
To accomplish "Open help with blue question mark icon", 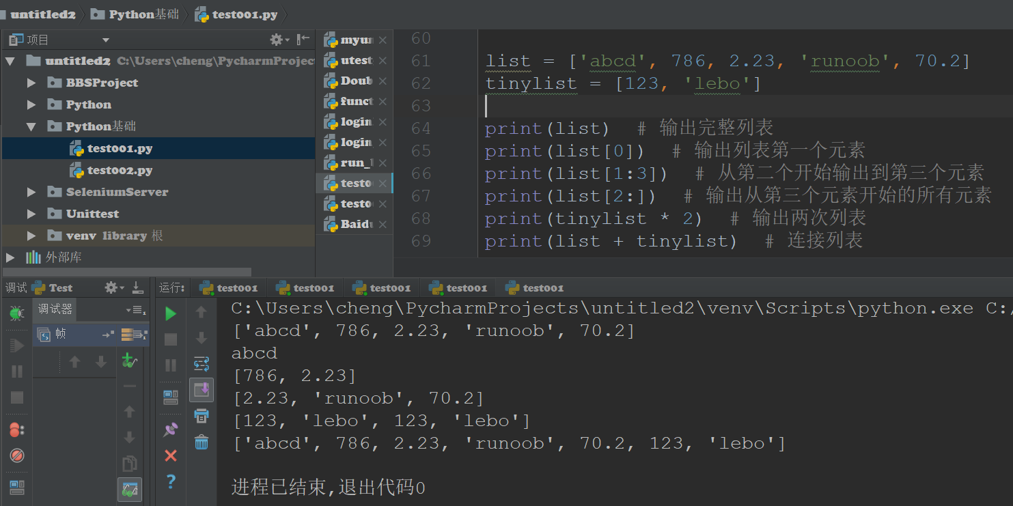I will (x=171, y=481).
